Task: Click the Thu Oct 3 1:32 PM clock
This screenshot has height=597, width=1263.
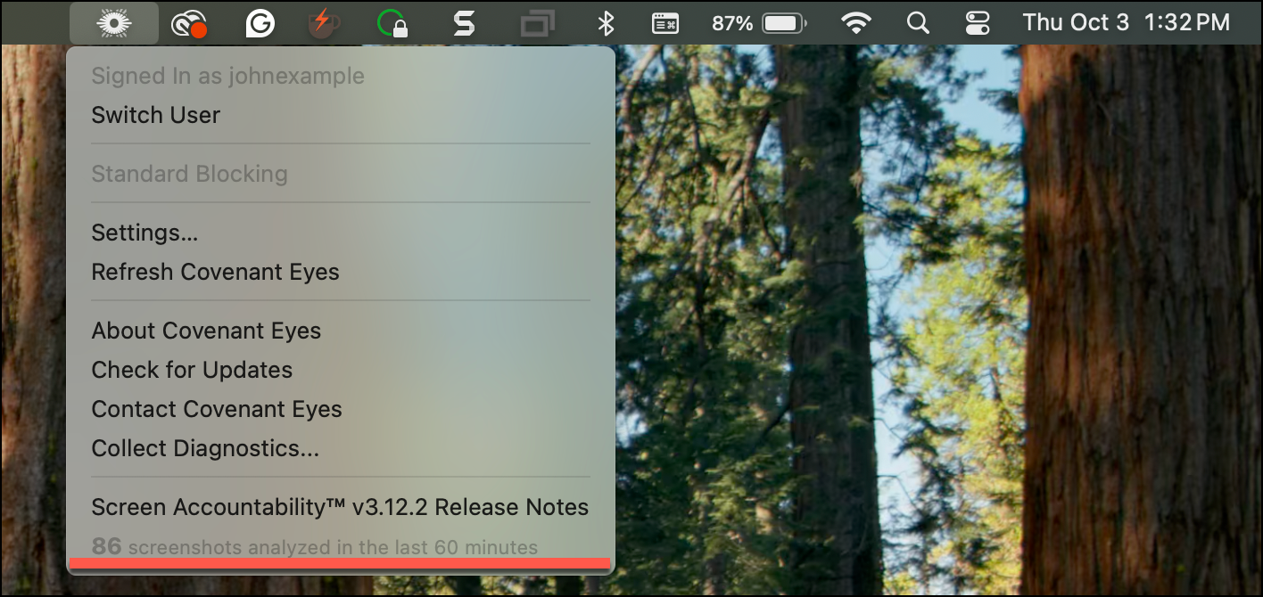Action: [x=1127, y=23]
